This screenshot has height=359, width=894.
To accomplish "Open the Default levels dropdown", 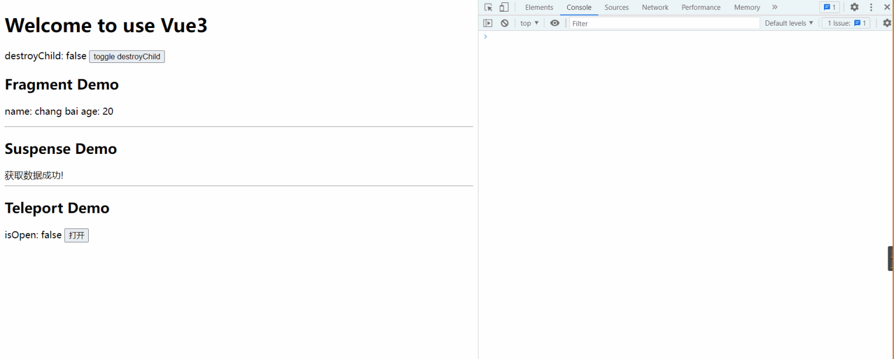I will (789, 23).
